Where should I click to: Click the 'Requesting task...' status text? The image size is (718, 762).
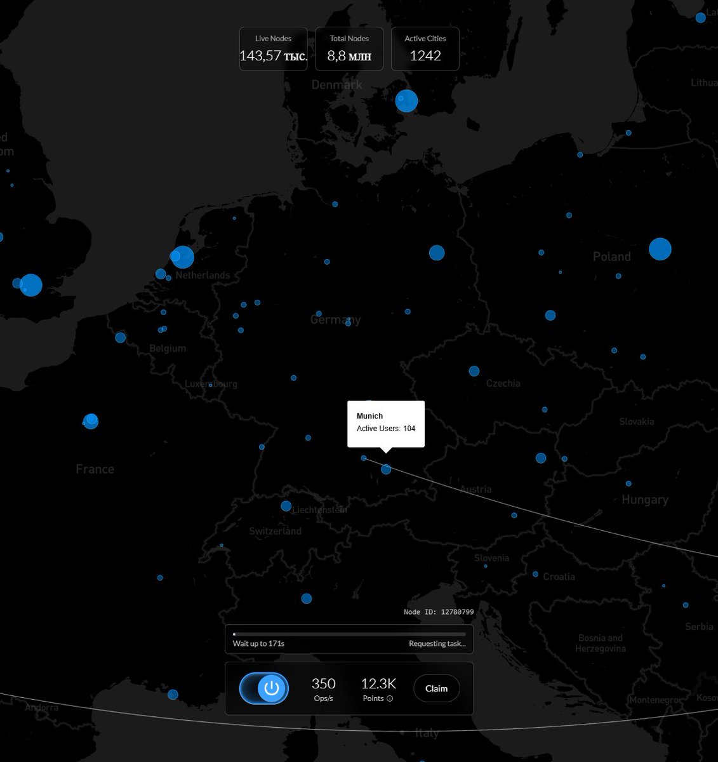click(x=437, y=643)
